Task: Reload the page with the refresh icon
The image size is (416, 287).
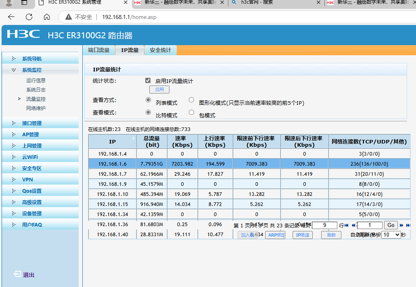Action: tap(29, 17)
